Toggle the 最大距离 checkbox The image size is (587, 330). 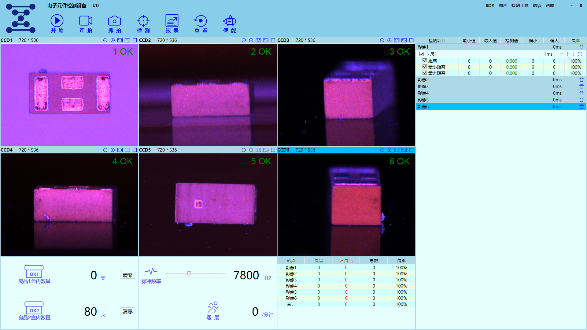(425, 73)
